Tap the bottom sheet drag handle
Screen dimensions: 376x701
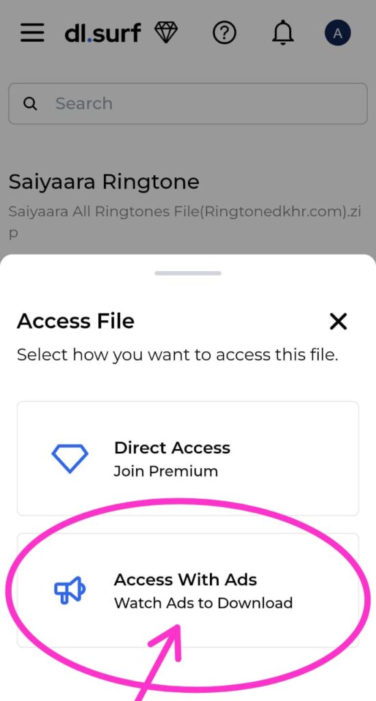[x=188, y=273]
